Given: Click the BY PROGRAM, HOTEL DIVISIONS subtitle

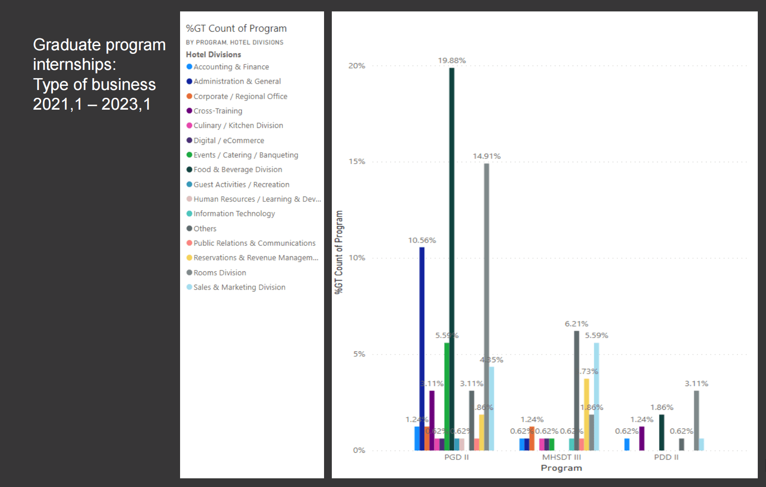Looking at the screenshot, I should (234, 42).
